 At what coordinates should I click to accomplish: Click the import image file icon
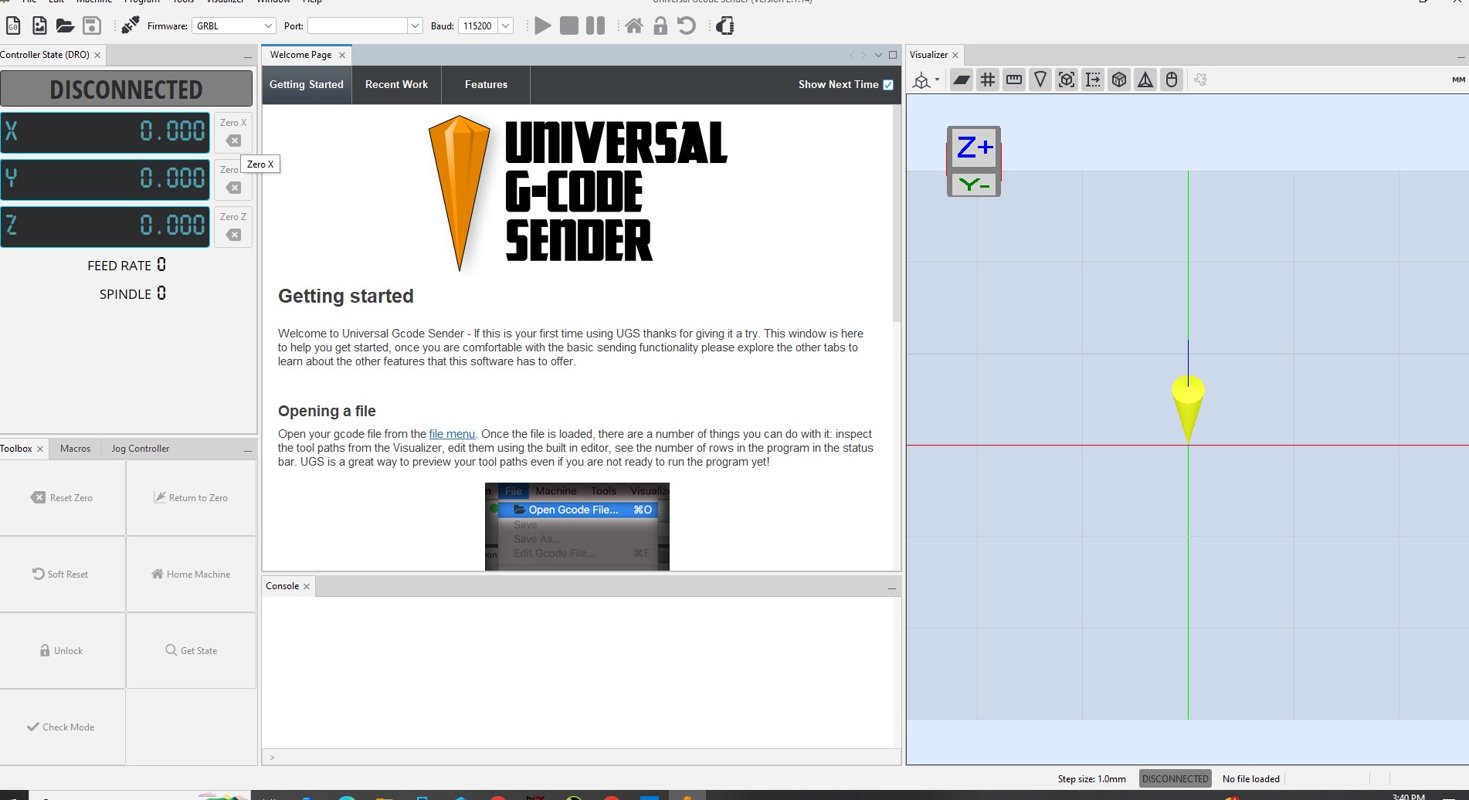coord(39,25)
